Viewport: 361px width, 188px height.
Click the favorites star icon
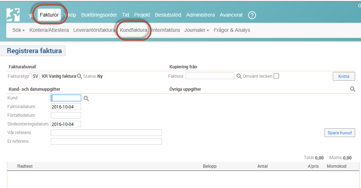(x=31, y=16)
